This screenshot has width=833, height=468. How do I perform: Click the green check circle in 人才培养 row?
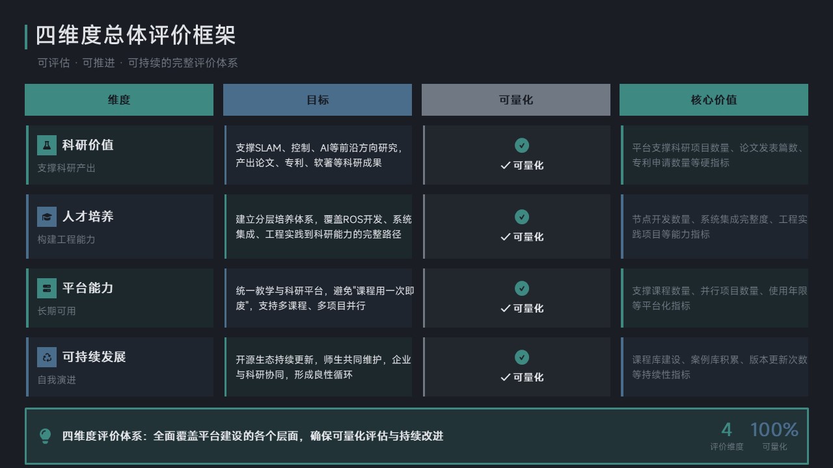pyautogui.click(x=522, y=217)
